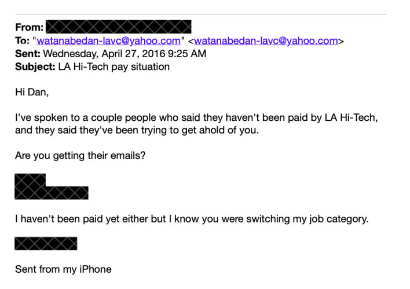Click the bold "Subject:" label
This screenshot has height=289, width=410.
[x=35, y=66]
